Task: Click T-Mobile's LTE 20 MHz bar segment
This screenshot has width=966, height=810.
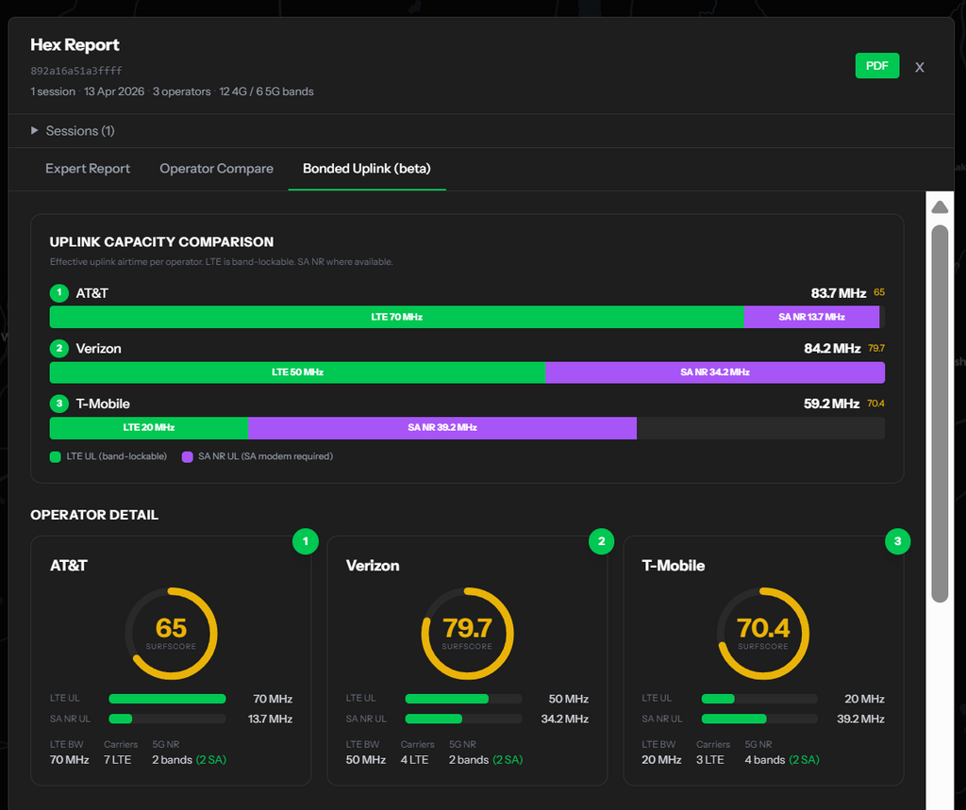Action: pyautogui.click(x=149, y=427)
